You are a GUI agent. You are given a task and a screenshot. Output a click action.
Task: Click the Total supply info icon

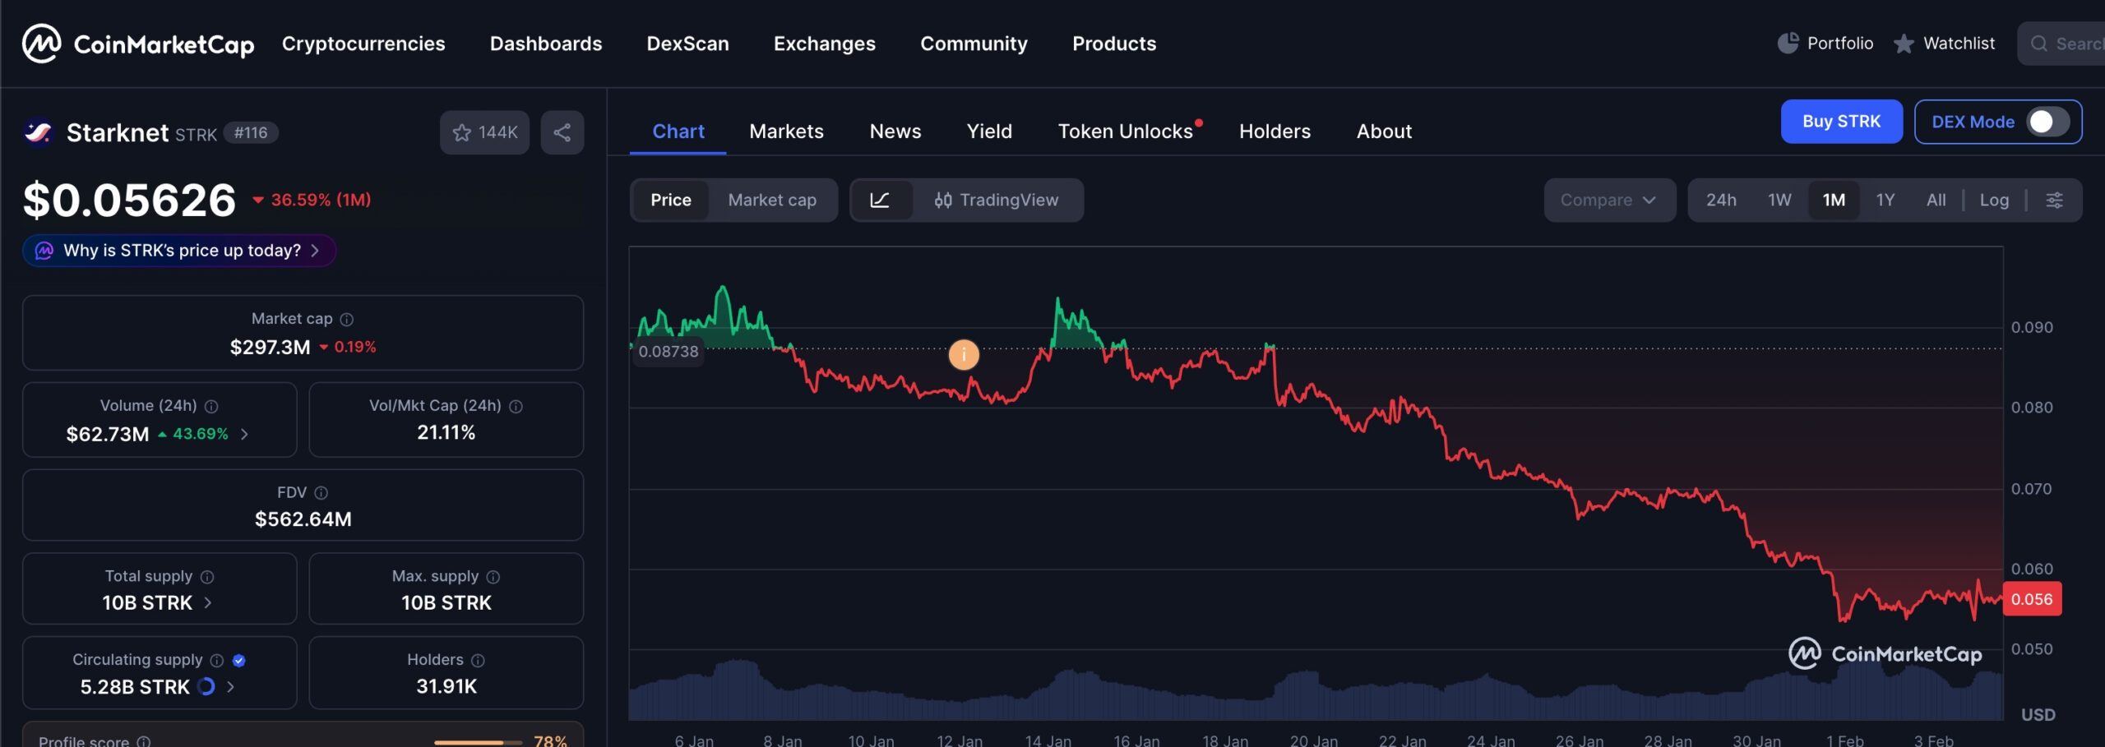pos(207,577)
